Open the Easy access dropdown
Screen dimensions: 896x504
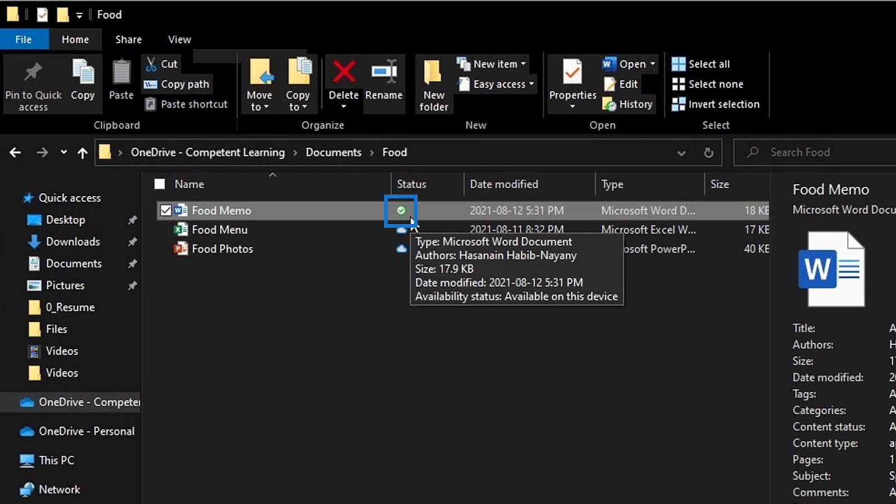(496, 84)
